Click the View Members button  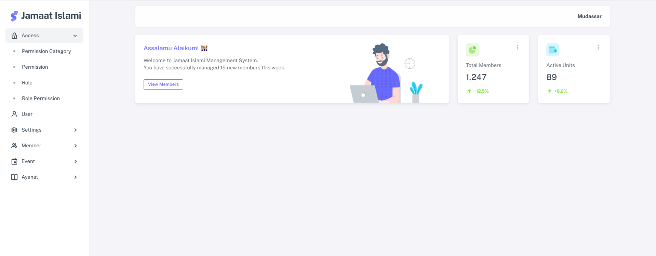coord(163,84)
